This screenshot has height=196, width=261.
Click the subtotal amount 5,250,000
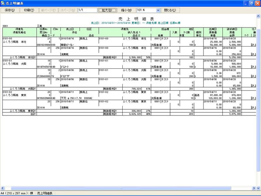(x=235, y=57)
